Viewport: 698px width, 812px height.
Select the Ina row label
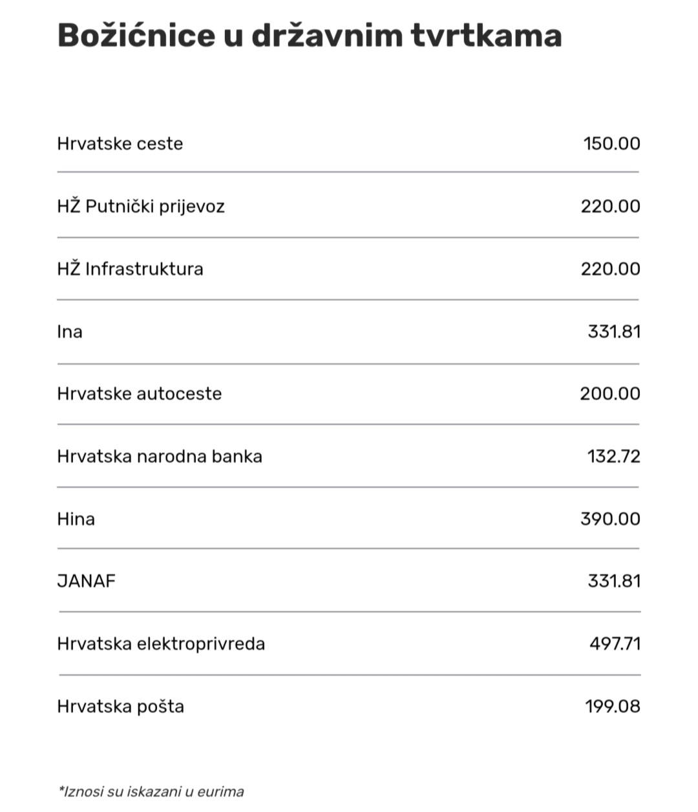click(70, 332)
